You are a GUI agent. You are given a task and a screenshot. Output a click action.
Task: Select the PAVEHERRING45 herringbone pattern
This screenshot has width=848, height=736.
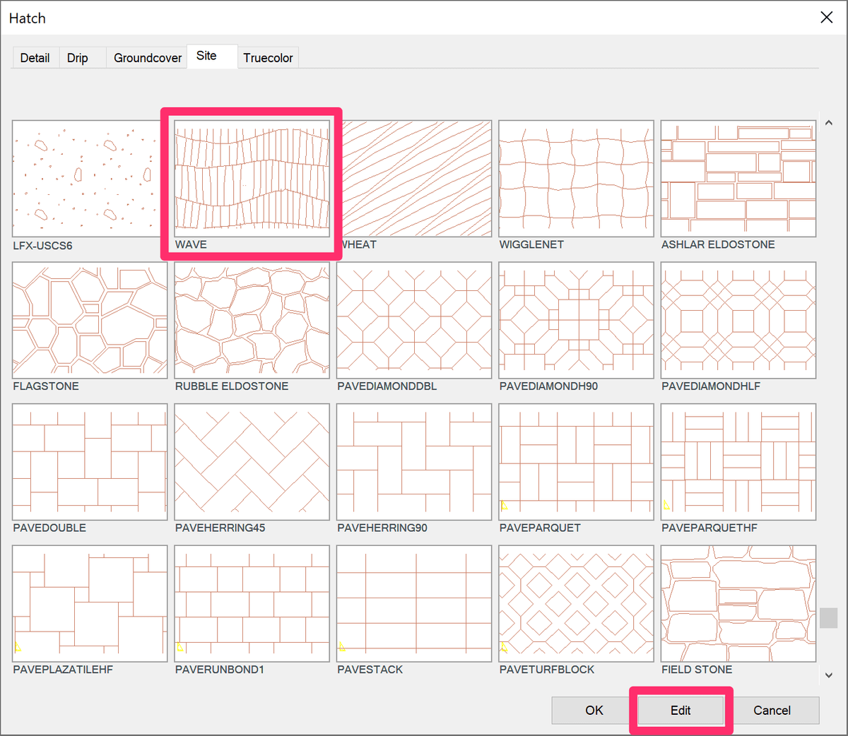click(251, 461)
